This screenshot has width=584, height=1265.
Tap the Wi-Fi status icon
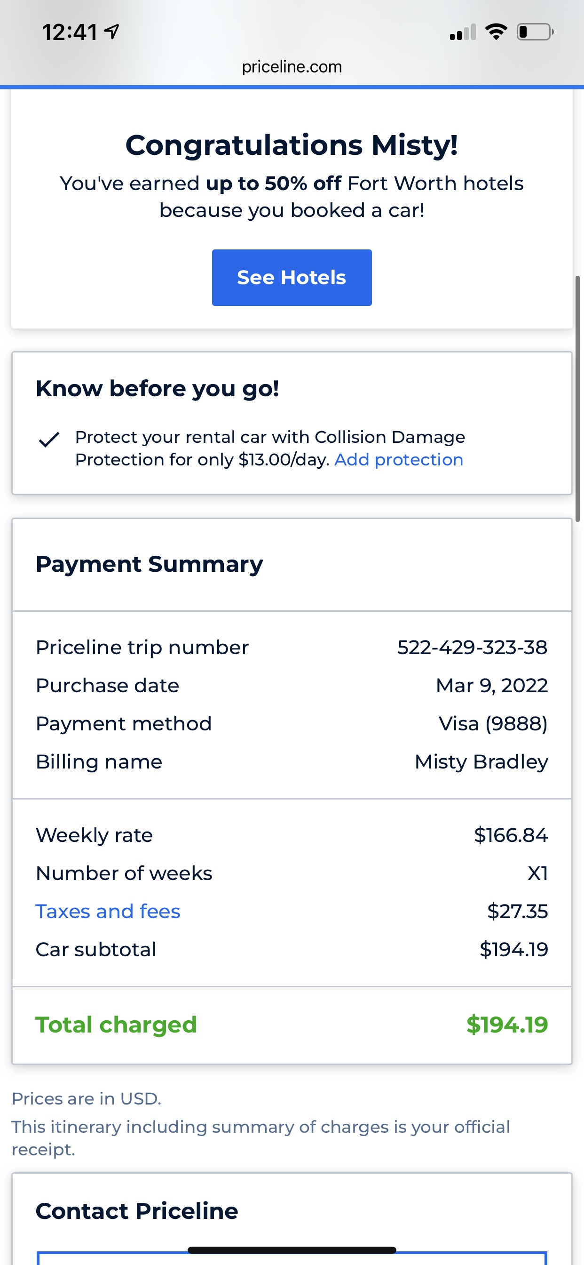tap(496, 32)
